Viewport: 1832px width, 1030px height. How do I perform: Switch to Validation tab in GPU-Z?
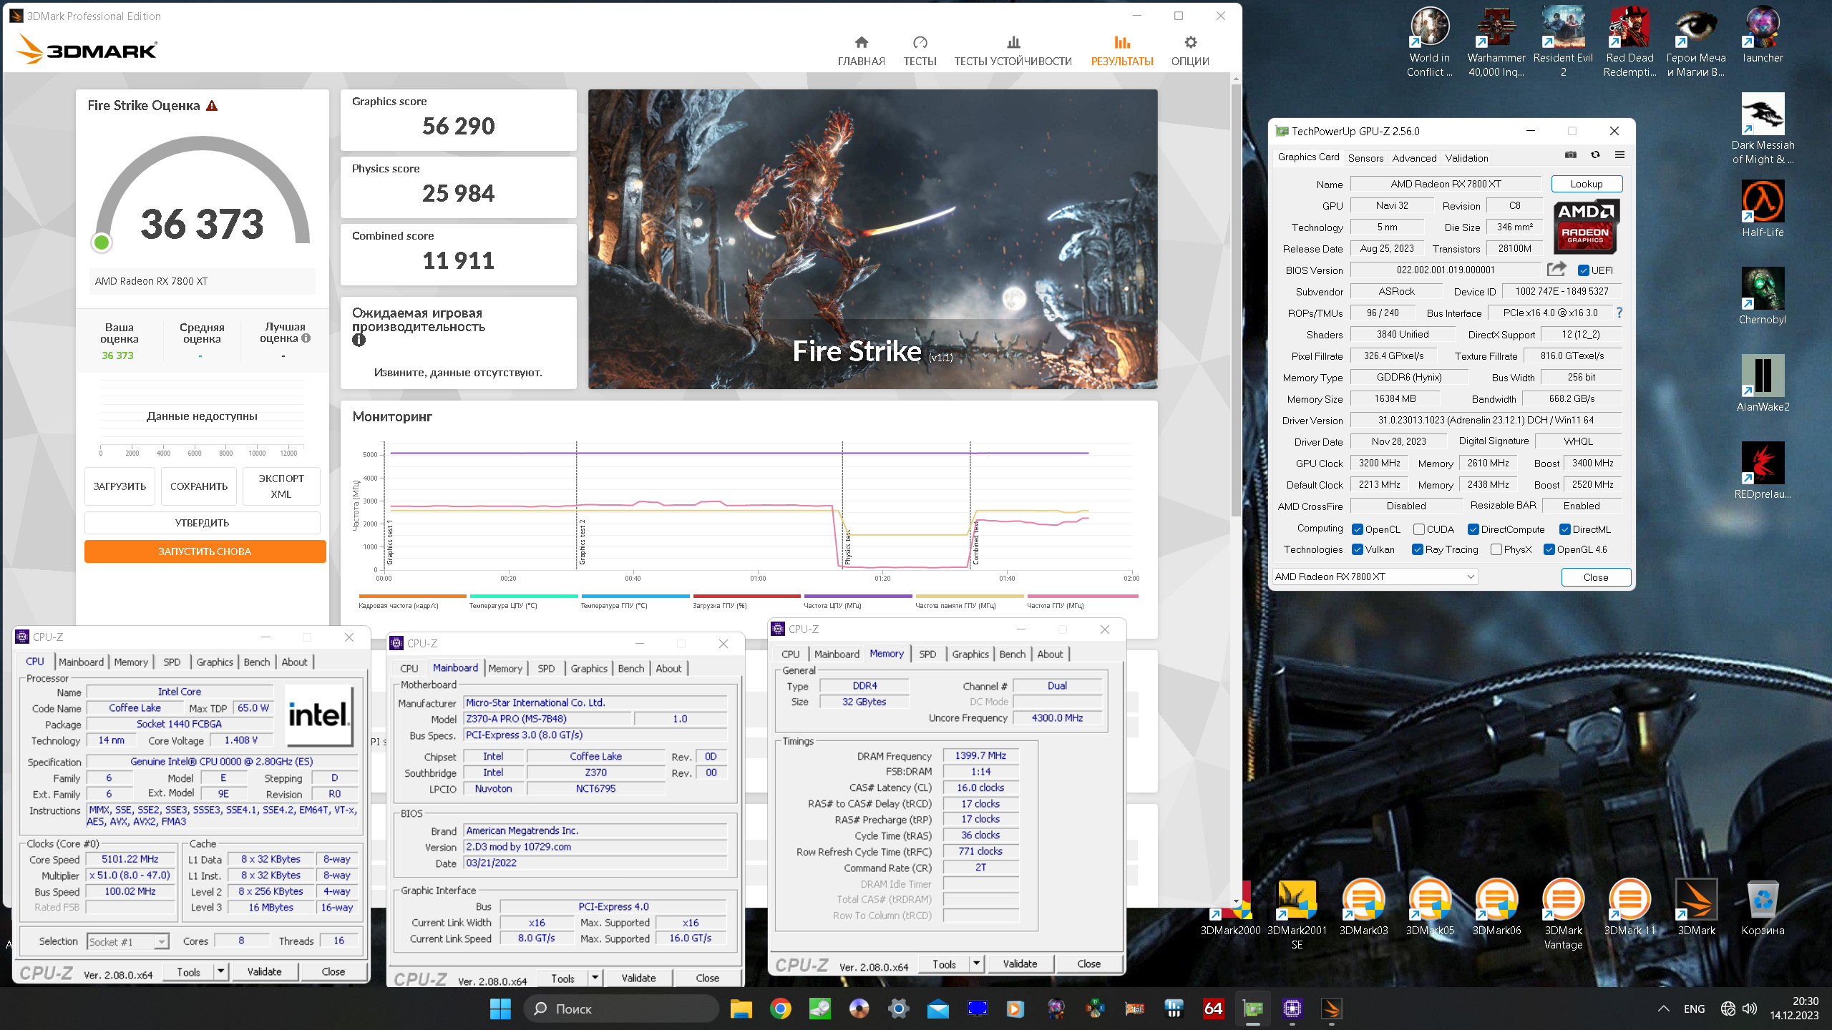coord(1466,157)
